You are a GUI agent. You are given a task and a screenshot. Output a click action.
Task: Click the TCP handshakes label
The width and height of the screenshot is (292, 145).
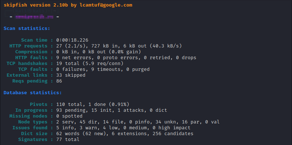27,63
